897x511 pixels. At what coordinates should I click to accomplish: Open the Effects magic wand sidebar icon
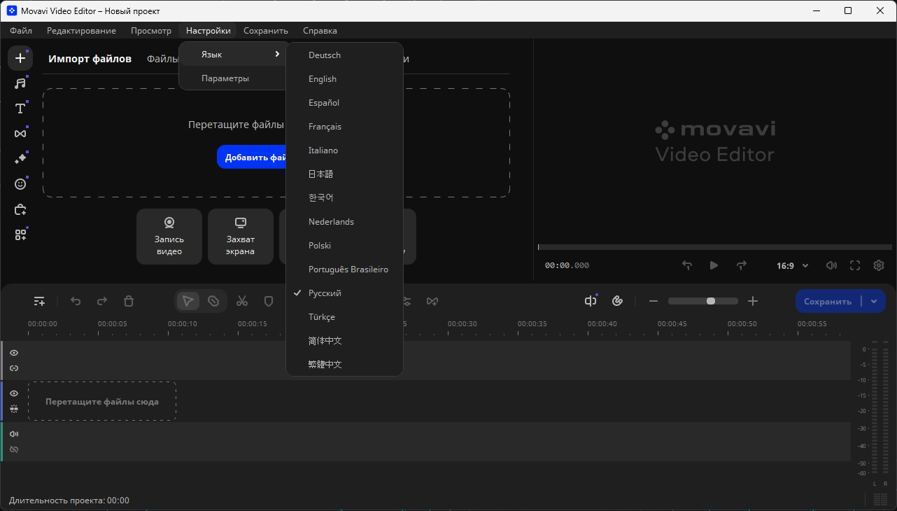click(20, 159)
